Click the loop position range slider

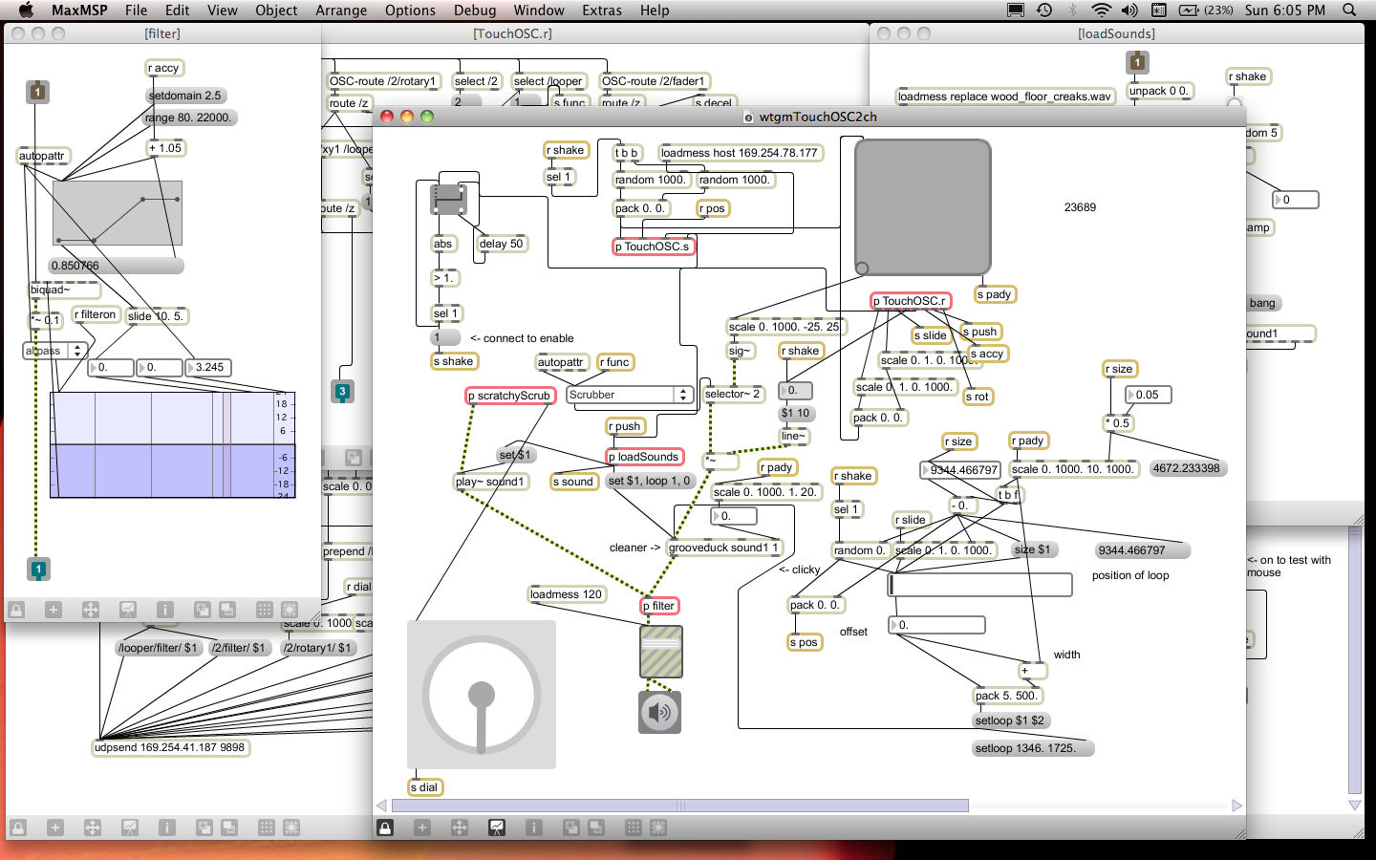coord(980,584)
